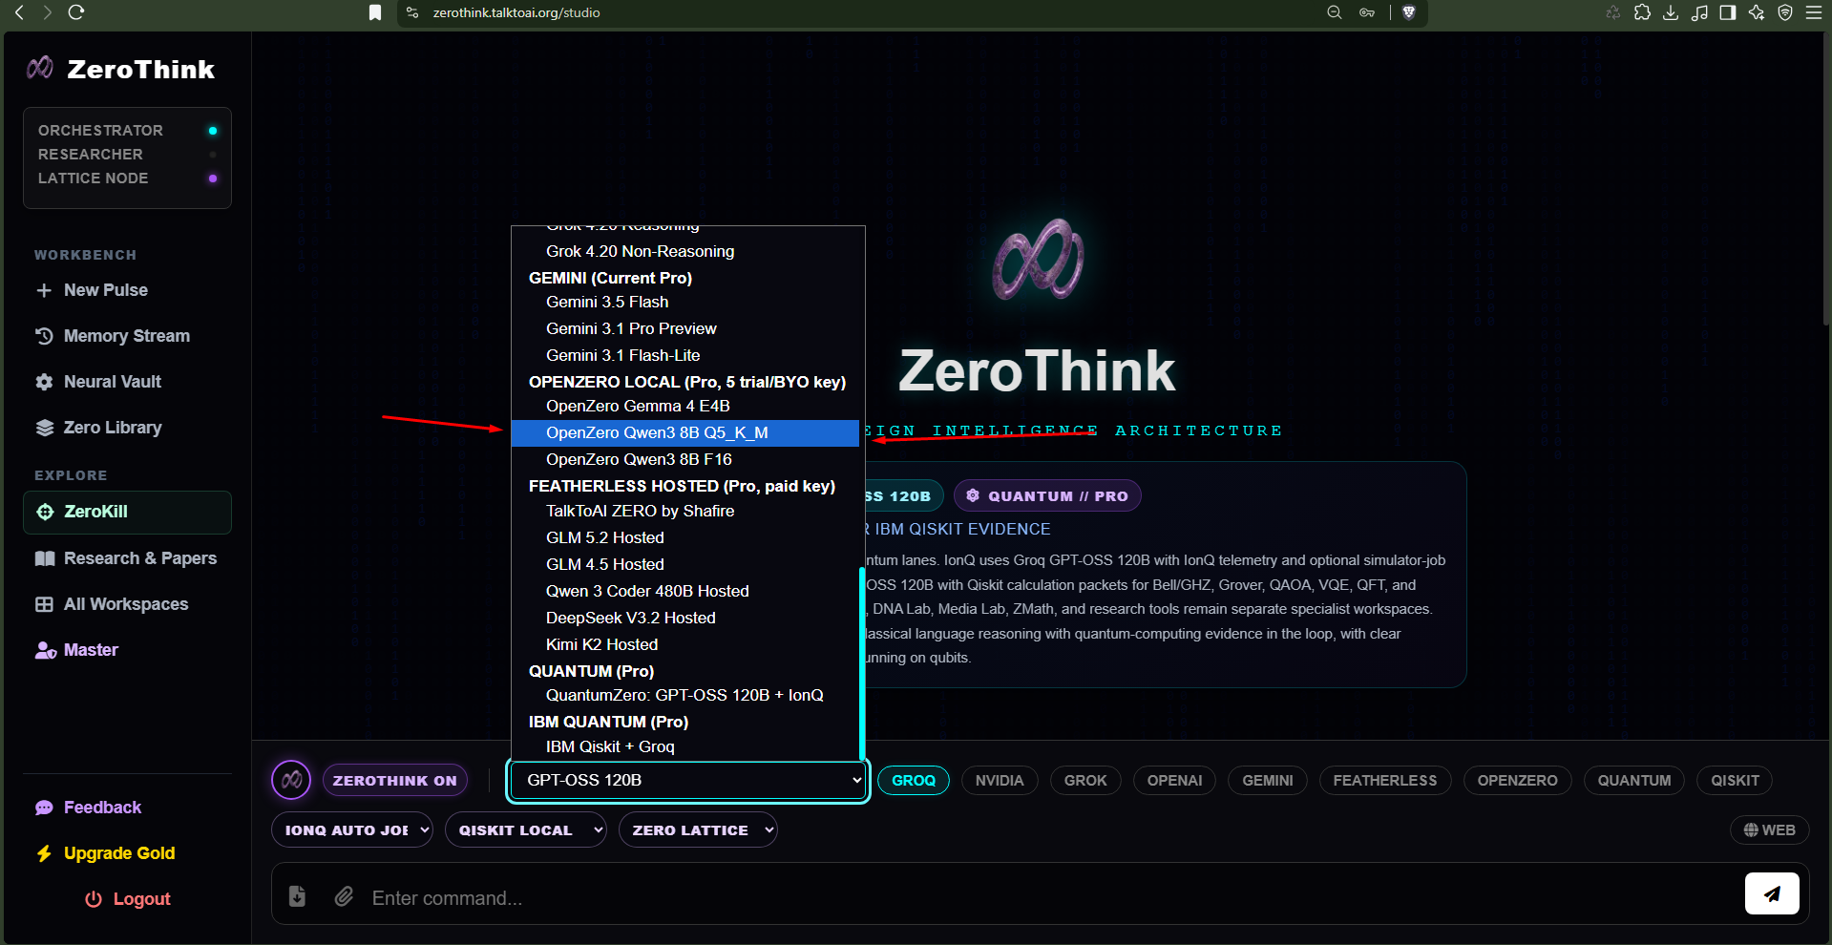Reload the page with the refresh icon

76,12
